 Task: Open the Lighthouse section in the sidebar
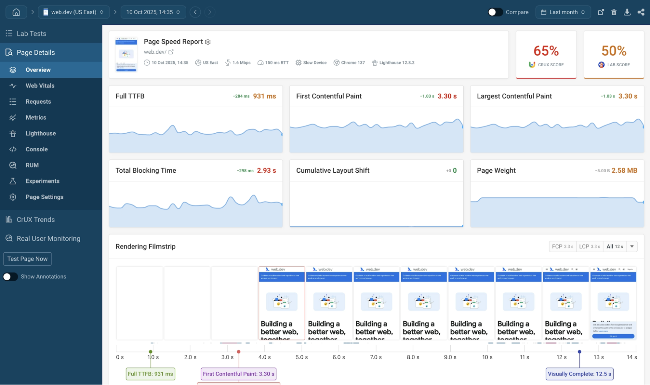pos(40,133)
